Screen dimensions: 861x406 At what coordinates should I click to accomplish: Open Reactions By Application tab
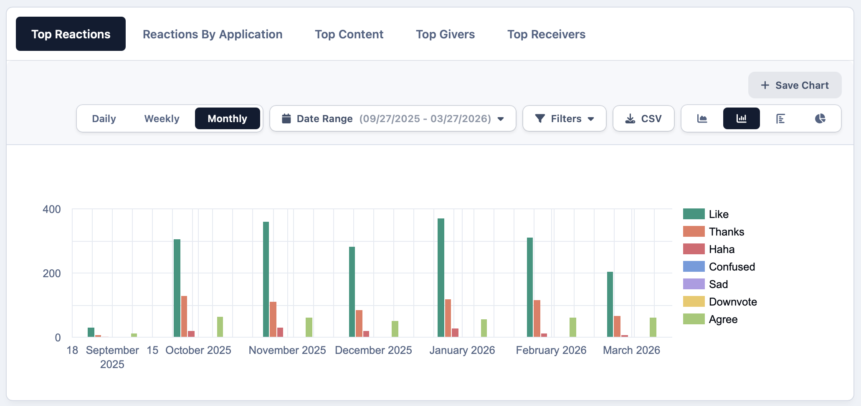pos(213,34)
